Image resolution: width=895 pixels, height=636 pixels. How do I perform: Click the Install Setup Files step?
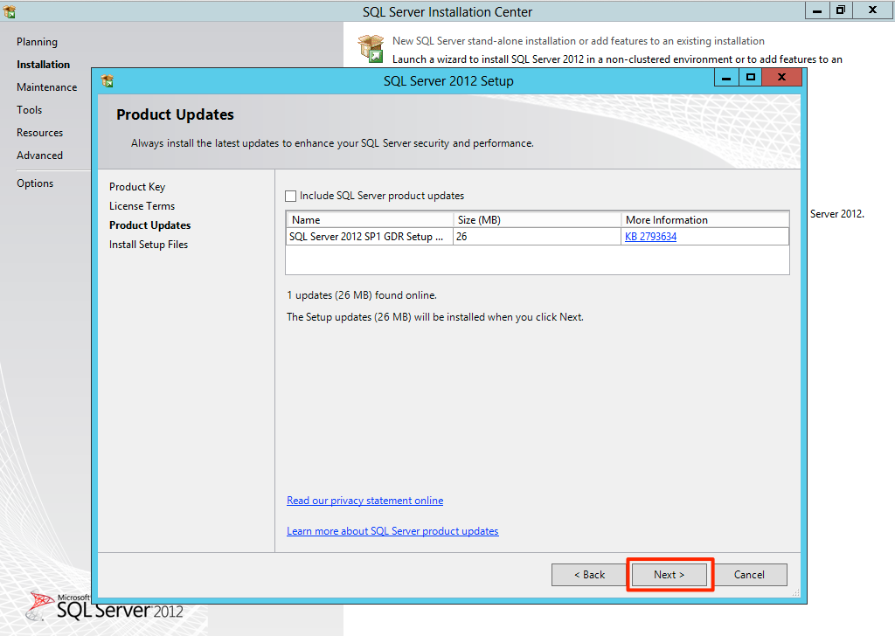coord(149,244)
